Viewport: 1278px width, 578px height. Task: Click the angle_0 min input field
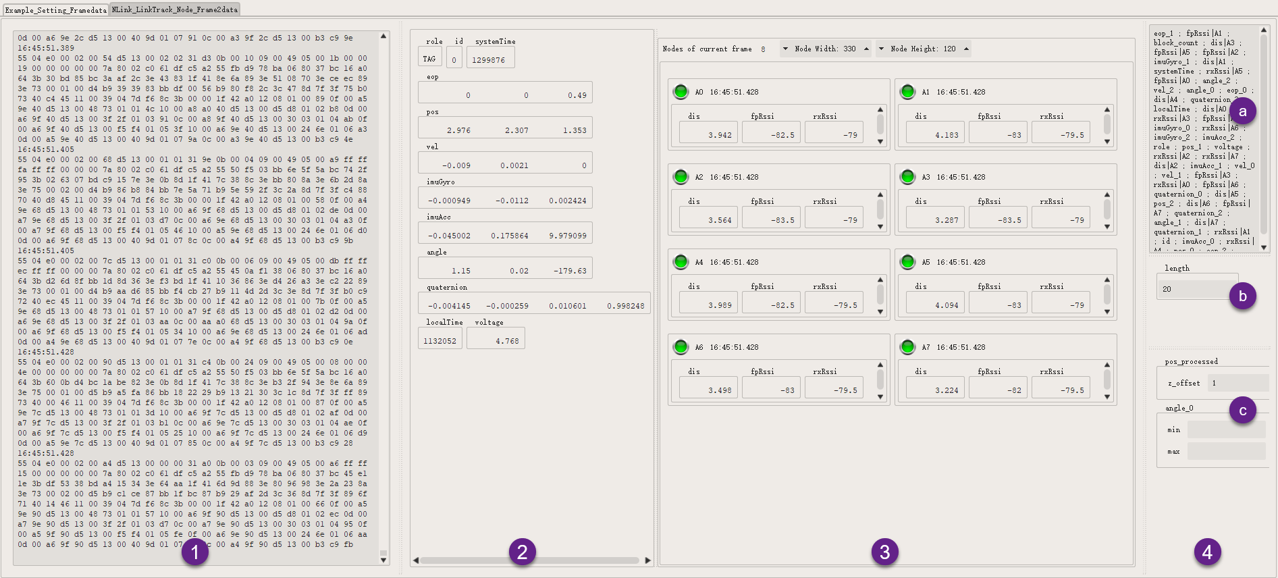1227,429
